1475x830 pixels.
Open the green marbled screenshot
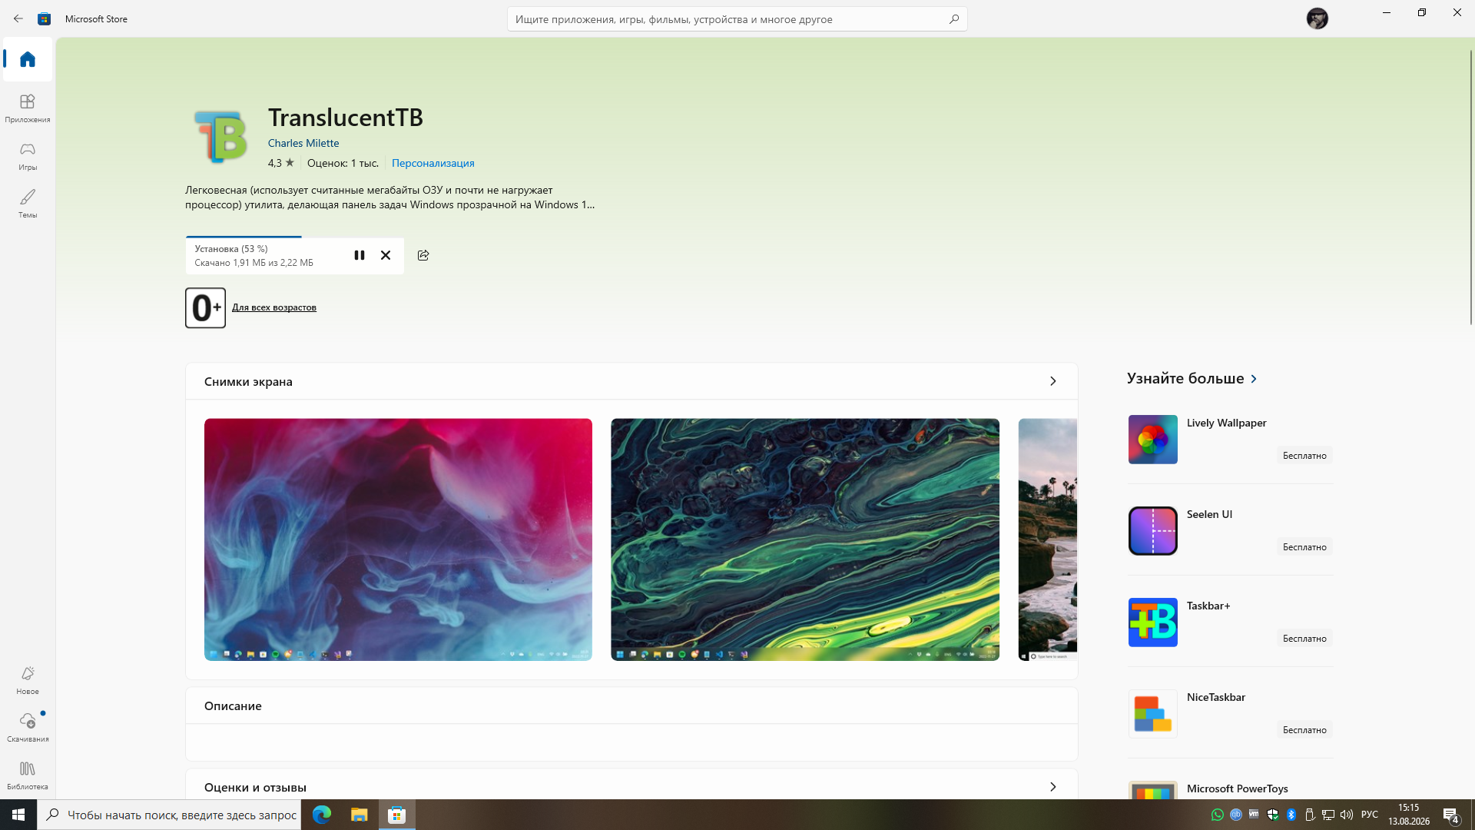pyautogui.click(x=805, y=539)
